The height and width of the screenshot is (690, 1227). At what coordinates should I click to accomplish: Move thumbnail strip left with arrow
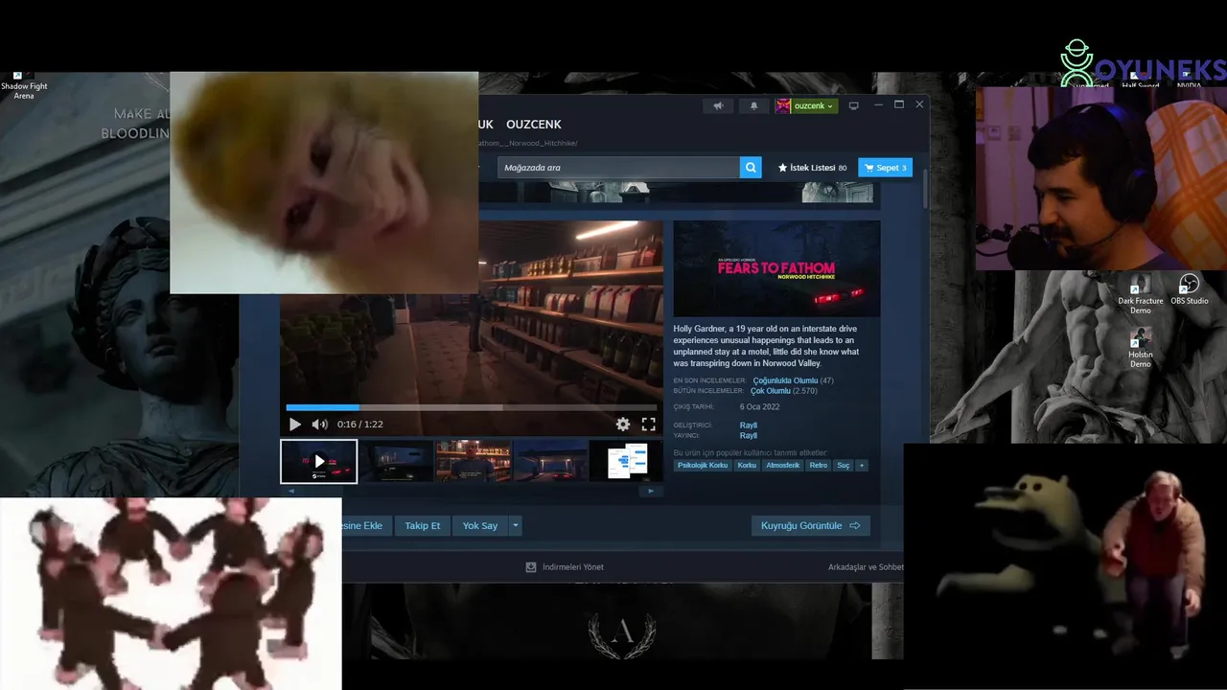[291, 491]
